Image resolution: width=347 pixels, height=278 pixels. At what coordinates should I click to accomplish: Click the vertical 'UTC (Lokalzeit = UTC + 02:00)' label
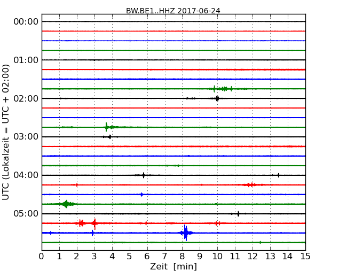[x=6, y=132]
